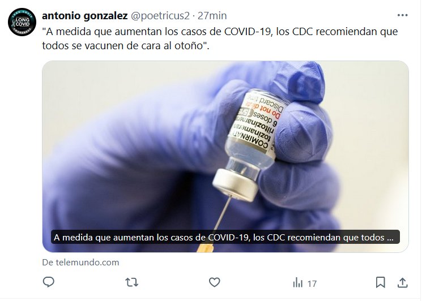Share the tweet using the upload arrow icon
Viewport: 426px width, 301px height.
(x=402, y=282)
